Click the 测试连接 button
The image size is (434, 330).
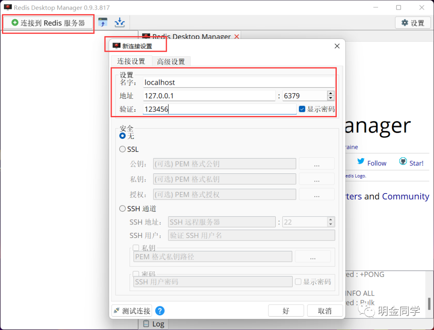tap(131, 310)
